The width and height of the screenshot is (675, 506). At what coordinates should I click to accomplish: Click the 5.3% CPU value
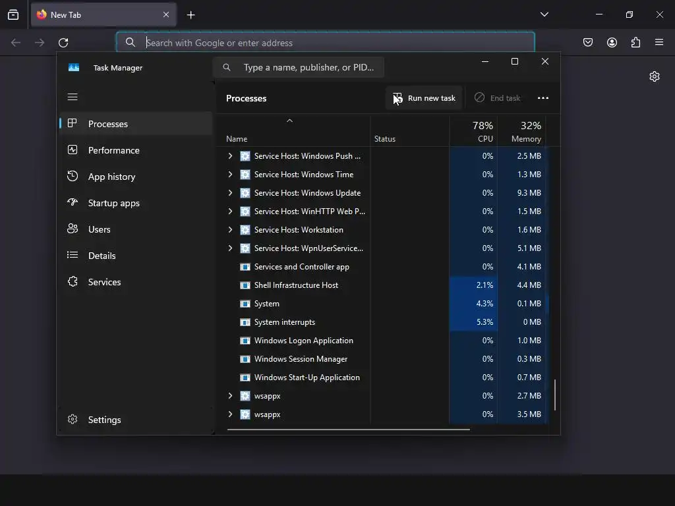pos(484,322)
